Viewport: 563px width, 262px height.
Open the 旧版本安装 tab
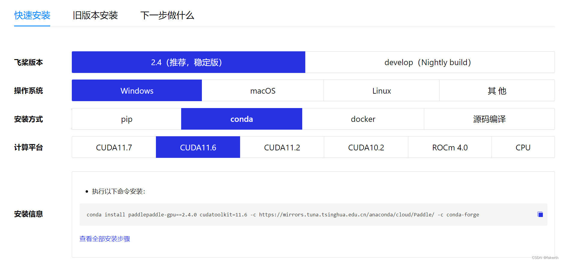[x=95, y=15]
